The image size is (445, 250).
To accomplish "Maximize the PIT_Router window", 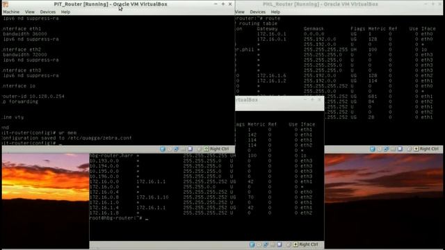I will pos(223,4).
